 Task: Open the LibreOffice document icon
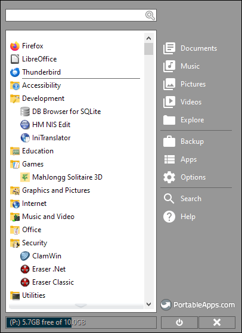tap(15, 59)
